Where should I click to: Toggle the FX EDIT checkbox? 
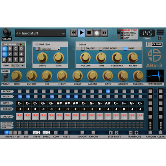pos(149,44)
